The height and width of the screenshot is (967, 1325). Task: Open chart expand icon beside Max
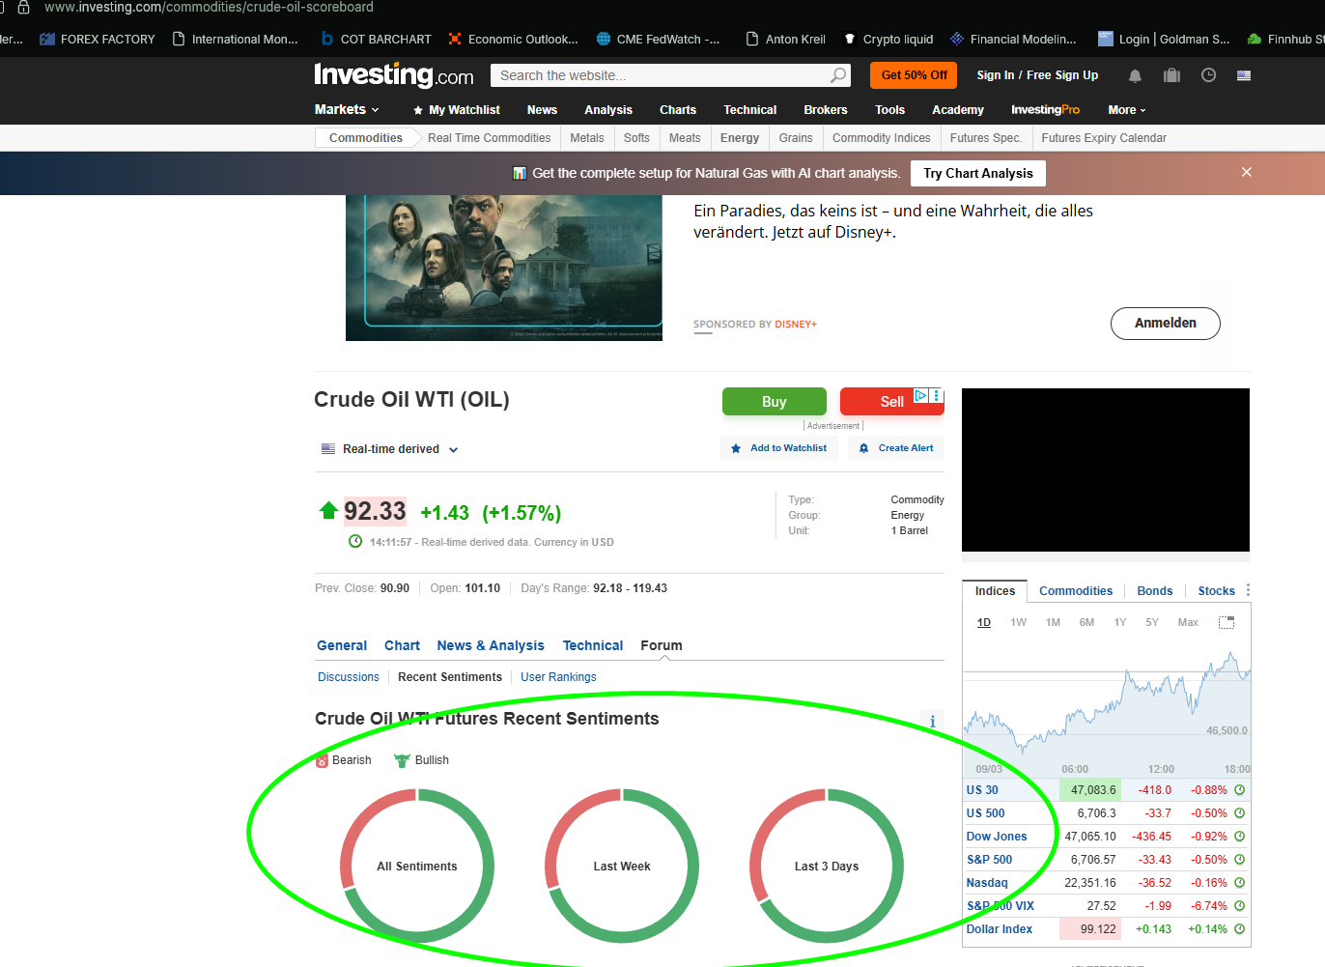click(x=1226, y=623)
